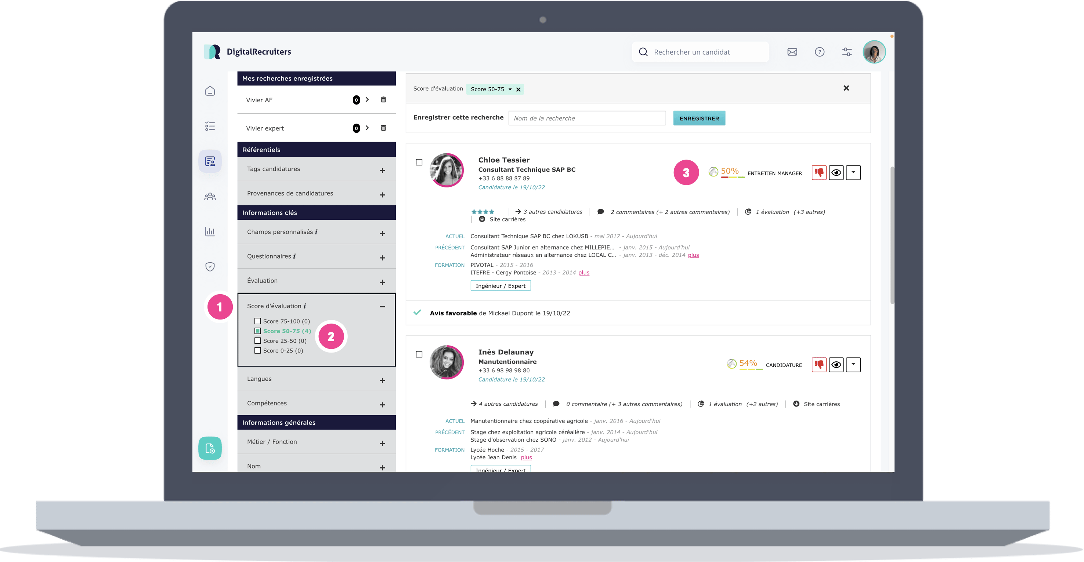The height and width of the screenshot is (562, 1084).
Task: Open the statistics bar chart sidebar icon
Action: [x=210, y=231]
